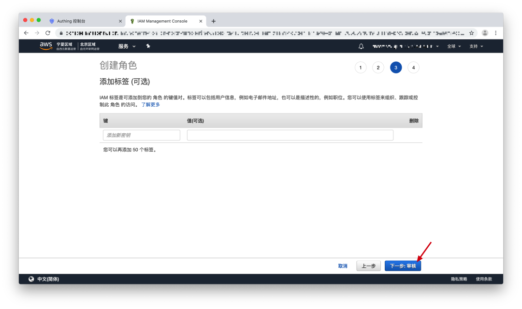Jump to step 4 circle
522x309 pixels.
pos(413,68)
